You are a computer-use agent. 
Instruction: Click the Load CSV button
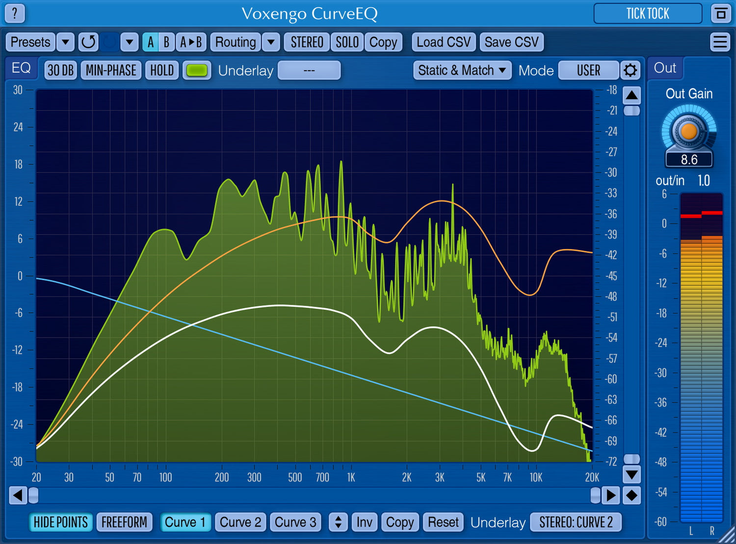[443, 42]
